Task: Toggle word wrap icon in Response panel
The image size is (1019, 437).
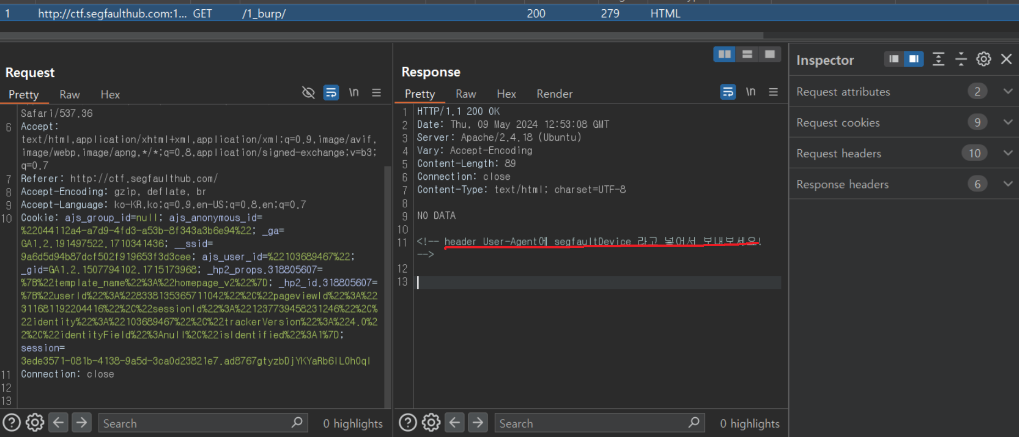Action: (728, 92)
